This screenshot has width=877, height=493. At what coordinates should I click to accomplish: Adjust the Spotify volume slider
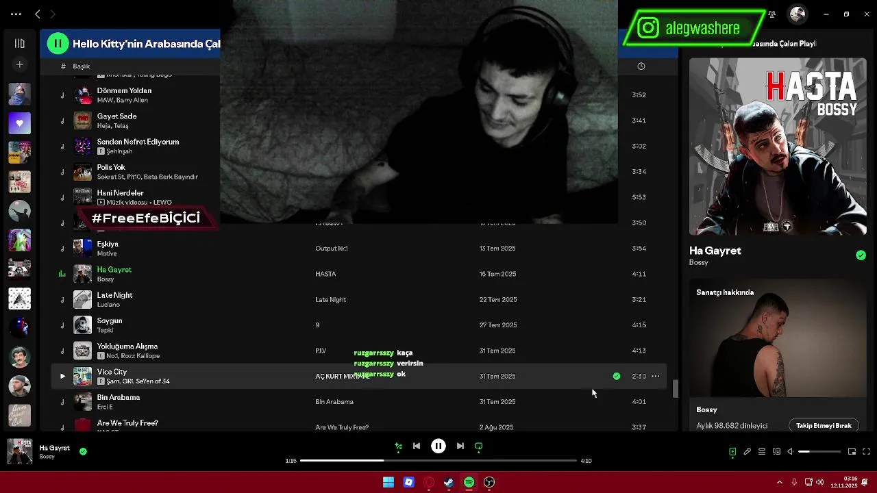pyautogui.click(x=819, y=452)
